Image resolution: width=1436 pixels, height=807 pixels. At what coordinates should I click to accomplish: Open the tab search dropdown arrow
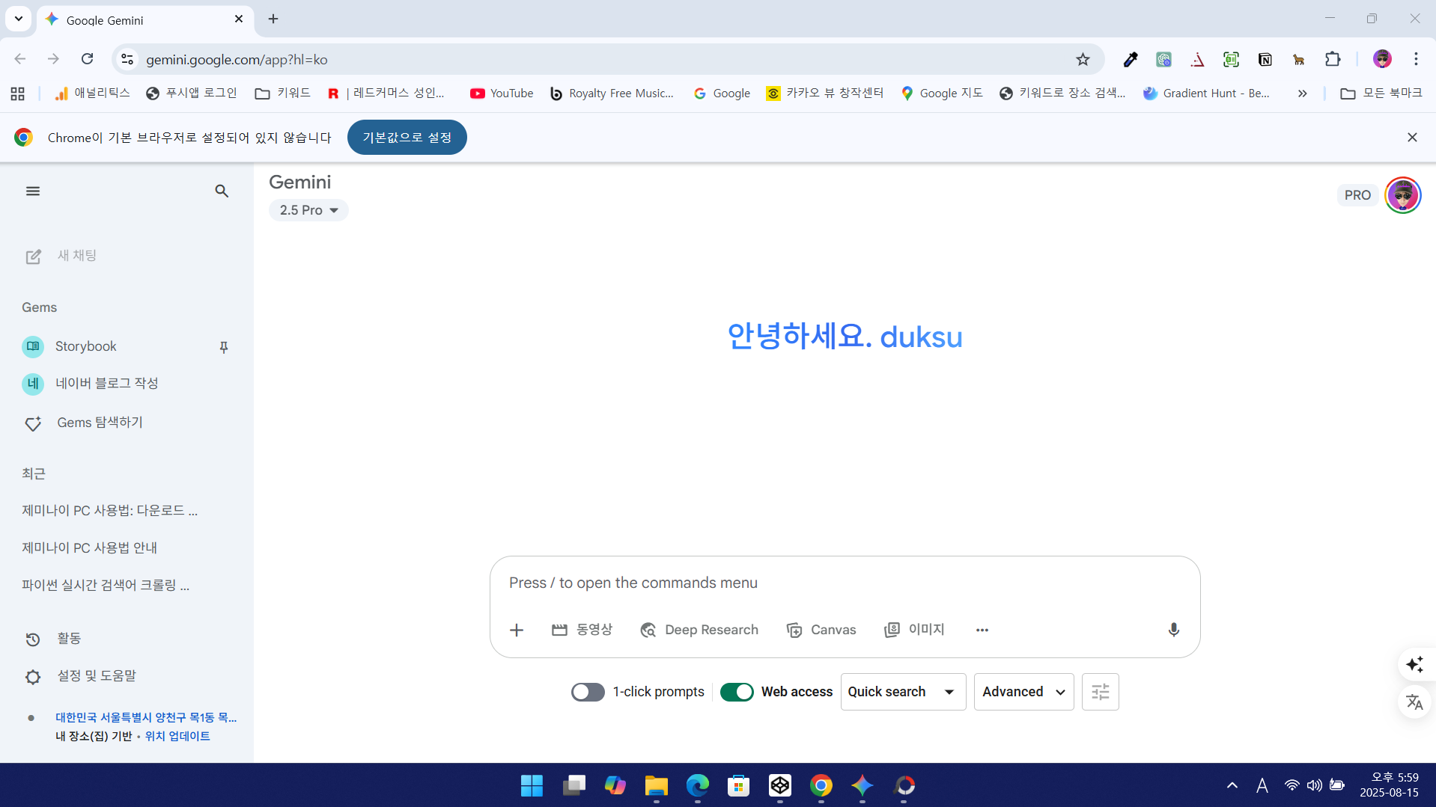(19, 19)
